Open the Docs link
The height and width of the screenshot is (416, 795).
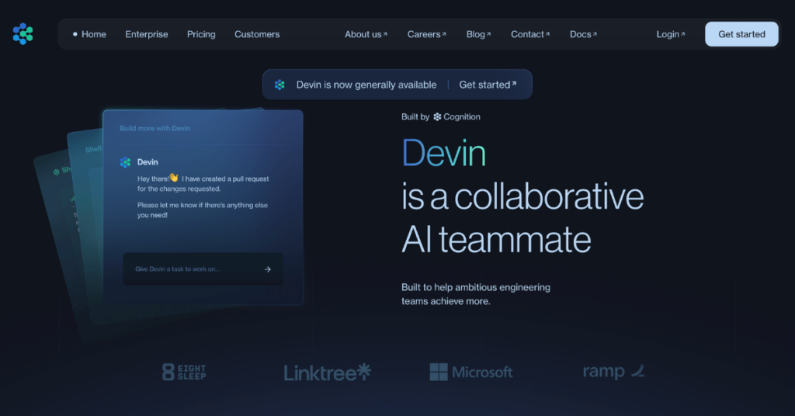pyautogui.click(x=583, y=34)
